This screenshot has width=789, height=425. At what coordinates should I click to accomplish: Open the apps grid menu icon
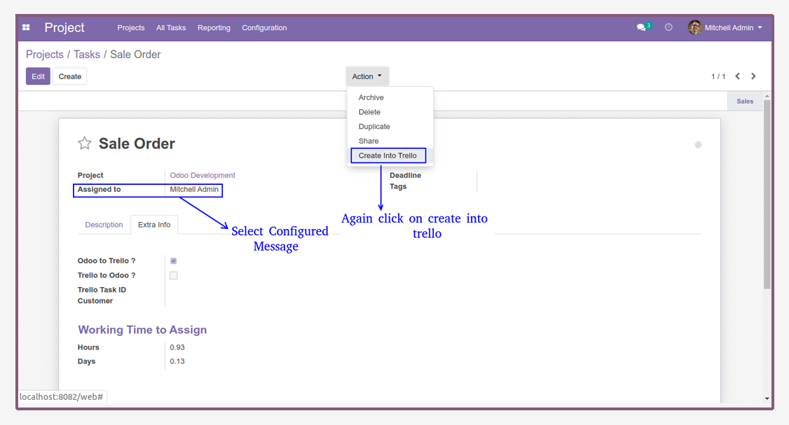[x=26, y=28]
